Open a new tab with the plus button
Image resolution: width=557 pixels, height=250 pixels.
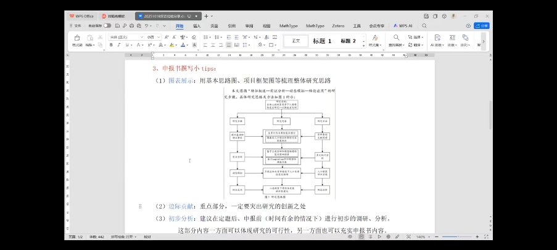[x=206, y=15]
